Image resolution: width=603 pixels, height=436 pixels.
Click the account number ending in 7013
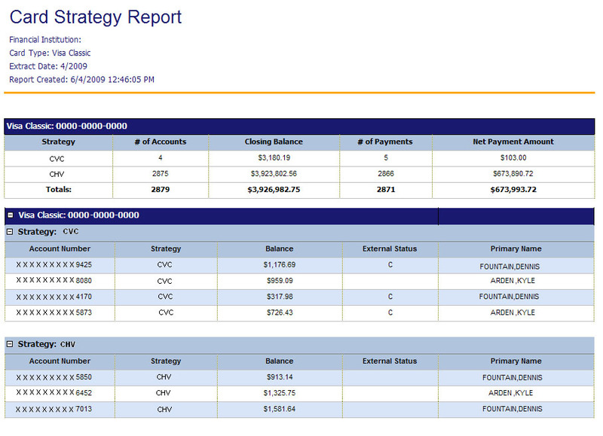point(54,410)
